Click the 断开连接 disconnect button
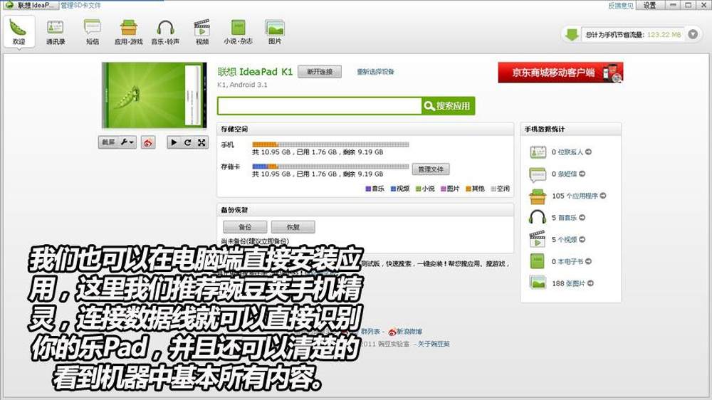The image size is (712, 400). [320, 72]
